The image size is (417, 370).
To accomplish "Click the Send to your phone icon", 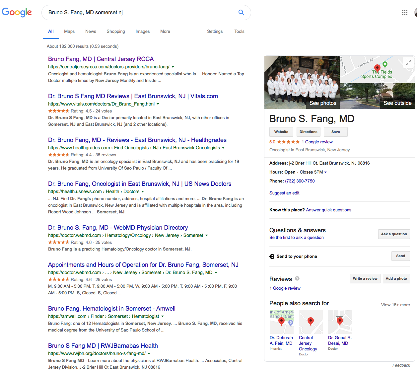I will point(272,256).
